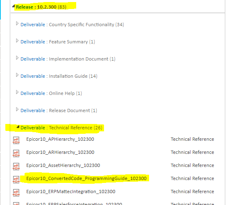Expand Feature Summary deliverable arrow

click(x=17, y=41)
